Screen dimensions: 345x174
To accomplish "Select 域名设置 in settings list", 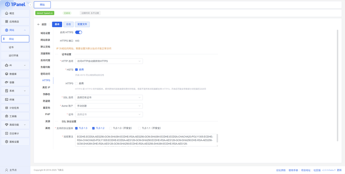I will (x=45, y=33).
